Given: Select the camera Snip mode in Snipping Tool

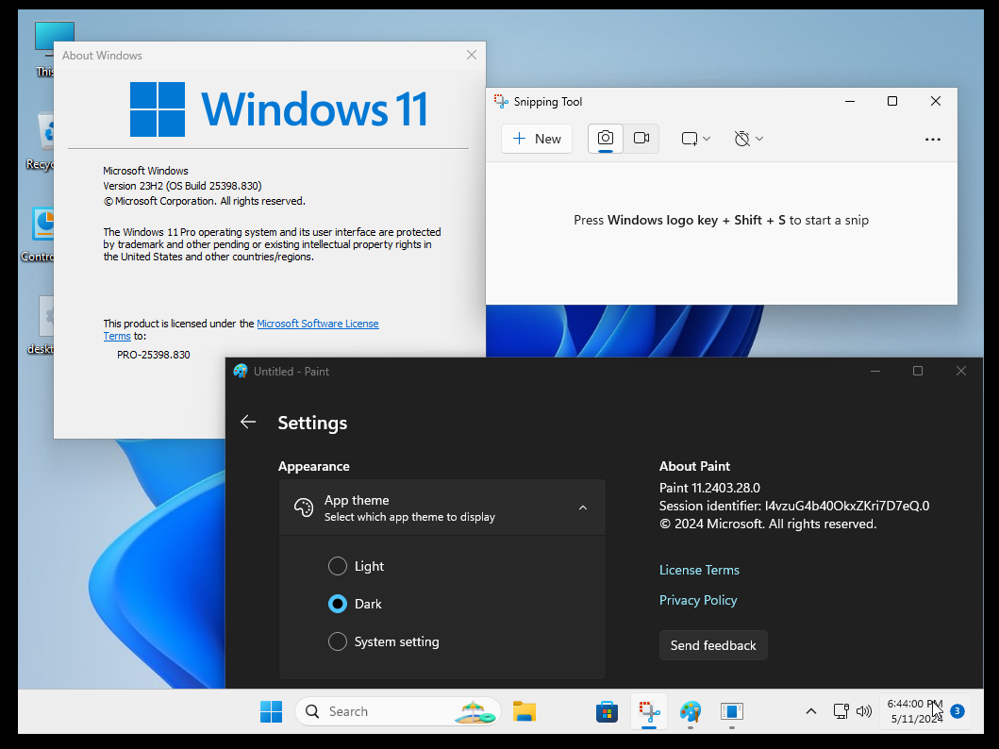Looking at the screenshot, I should [x=606, y=139].
